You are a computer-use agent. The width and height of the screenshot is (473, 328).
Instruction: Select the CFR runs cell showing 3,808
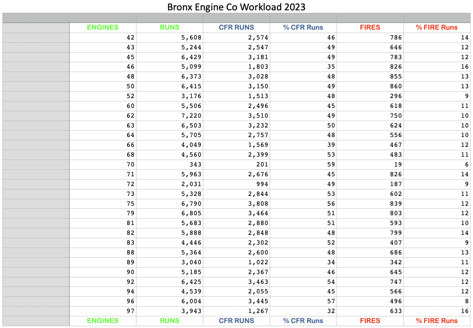[258, 204]
